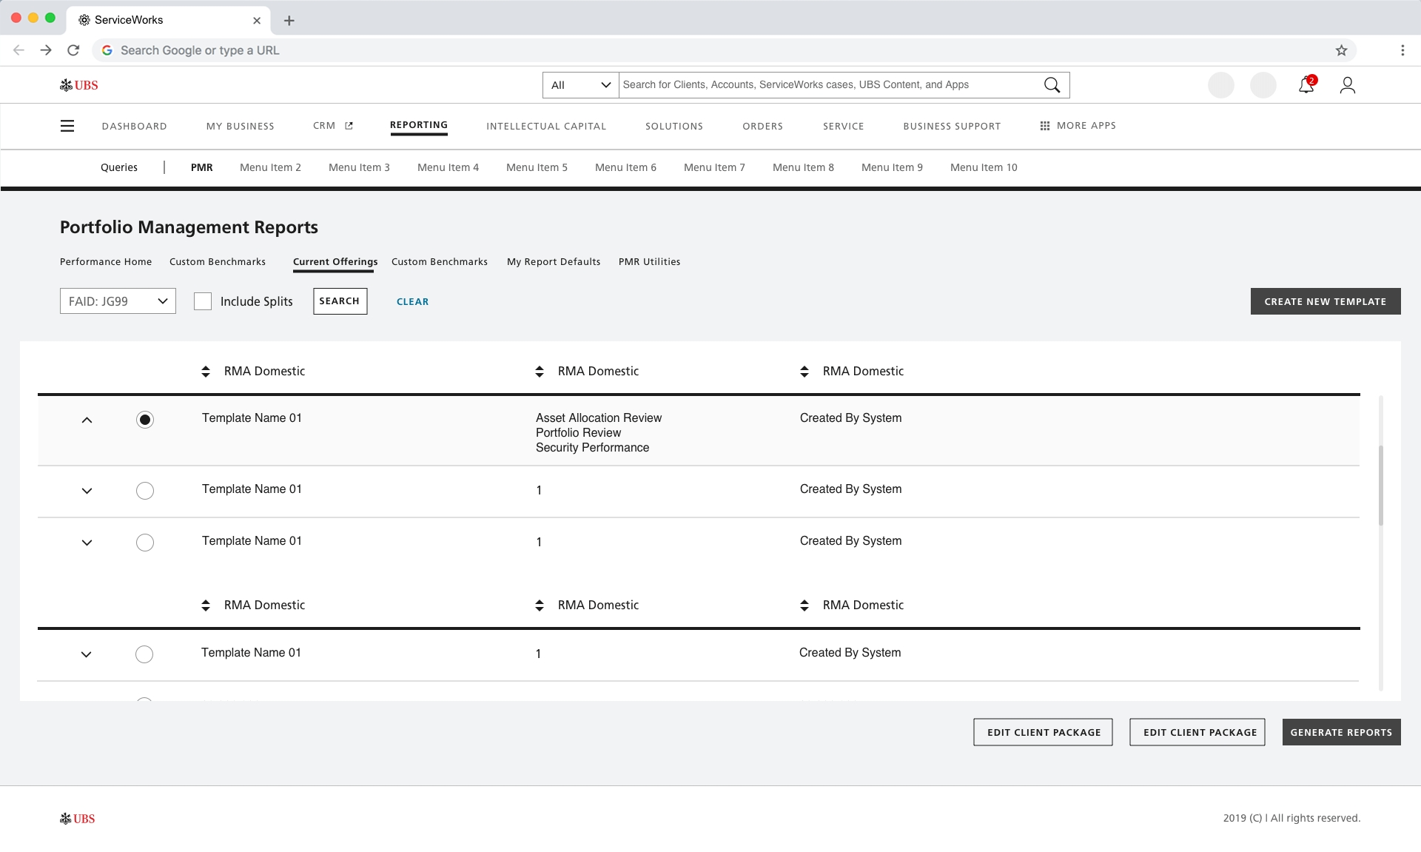Sort the first RMA Domestic column

206,372
